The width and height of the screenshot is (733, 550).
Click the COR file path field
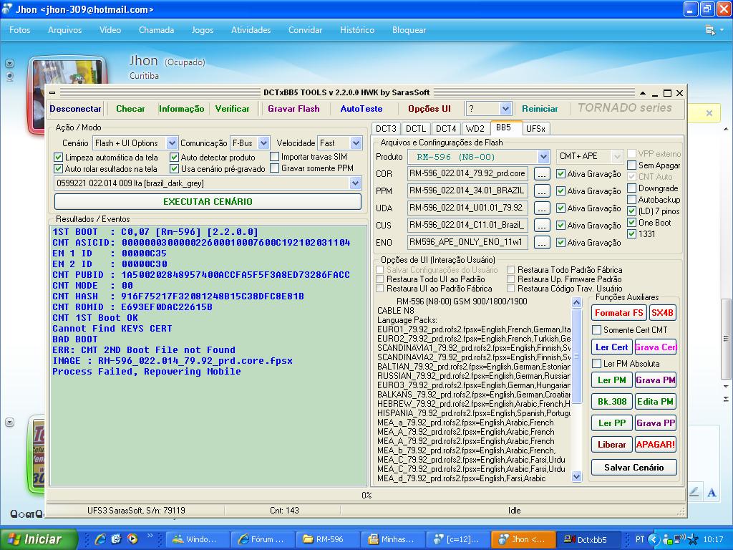coord(467,173)
